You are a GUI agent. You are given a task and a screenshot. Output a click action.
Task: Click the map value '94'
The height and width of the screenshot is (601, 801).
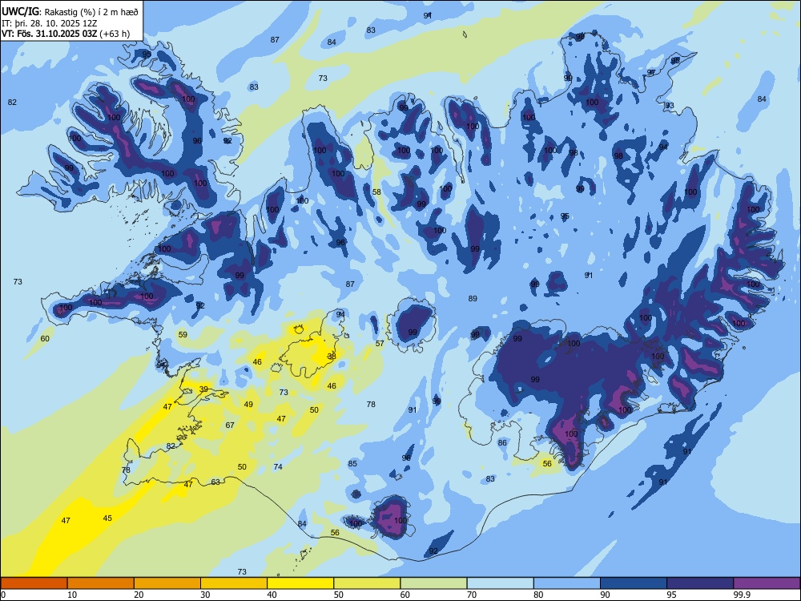click(x=663, y=147)
